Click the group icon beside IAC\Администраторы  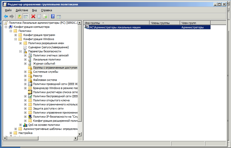coord(86,27)
